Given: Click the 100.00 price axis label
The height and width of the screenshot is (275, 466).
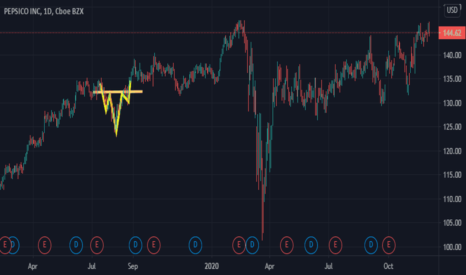Looking at the screenshot, I should [x=452, y=247].
